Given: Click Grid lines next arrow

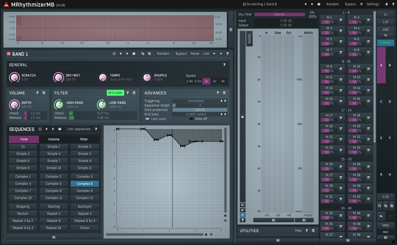Looking at the screenshot, I should point(225,114).
